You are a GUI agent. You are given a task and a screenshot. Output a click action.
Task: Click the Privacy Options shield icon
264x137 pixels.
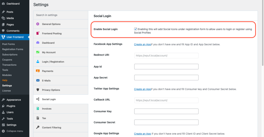(38, 90)
